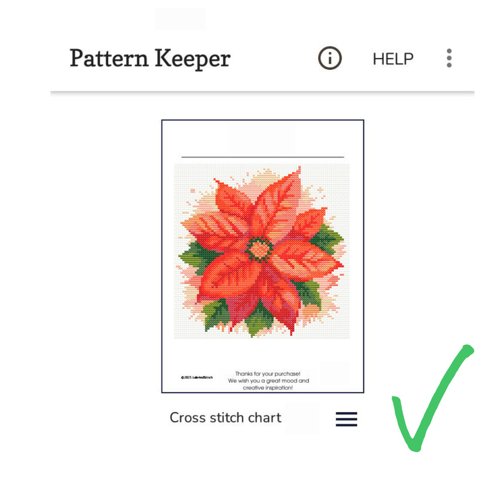503x503 pixels.
Task: Click the We wish you a great mood text
Action: [x=269, y=381]
